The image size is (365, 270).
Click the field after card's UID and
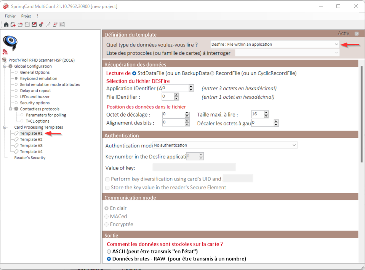pos(238,179)
